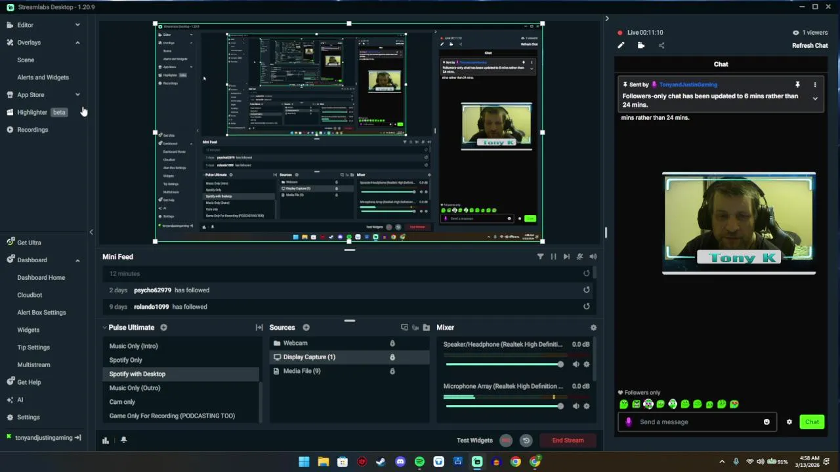The height and width of the screenshot is (472, 840).
Task: Select the webcam thumbnail in chat panel
Action: coord(739,224)
